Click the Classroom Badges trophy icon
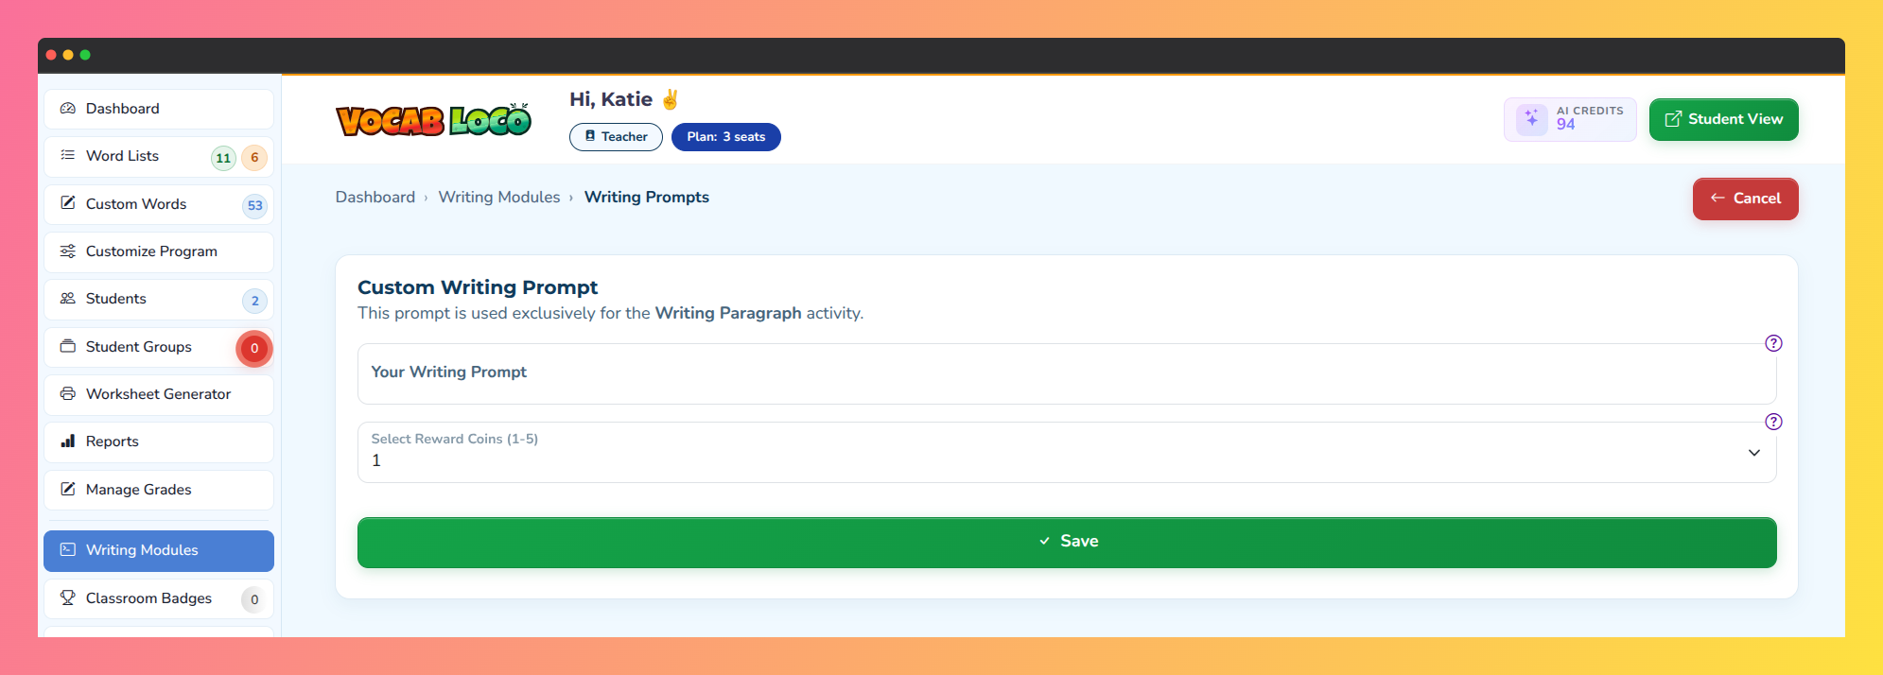Screen dimensions: 1883x675 point(68,597)
